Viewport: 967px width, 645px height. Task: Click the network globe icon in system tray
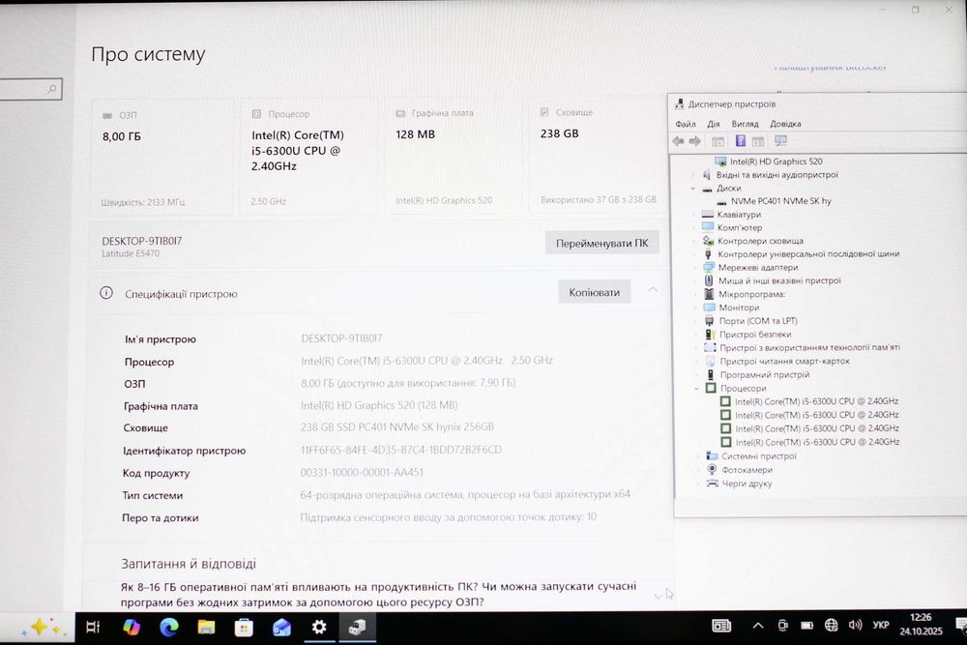tap(831, 626)
